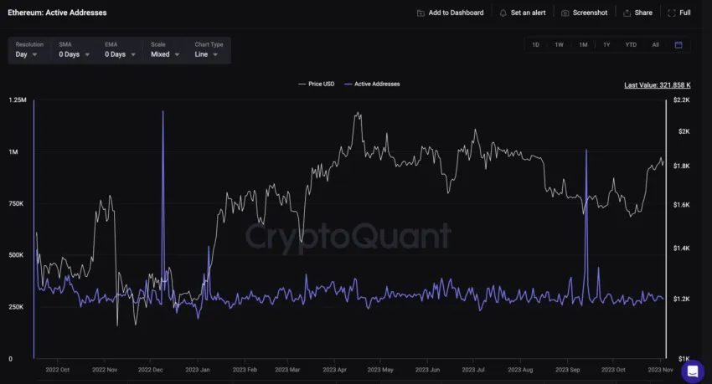This screenshot has height=384, width=712.
Task: Toggle Active Addresses series in legend
Action: point(373,84)
